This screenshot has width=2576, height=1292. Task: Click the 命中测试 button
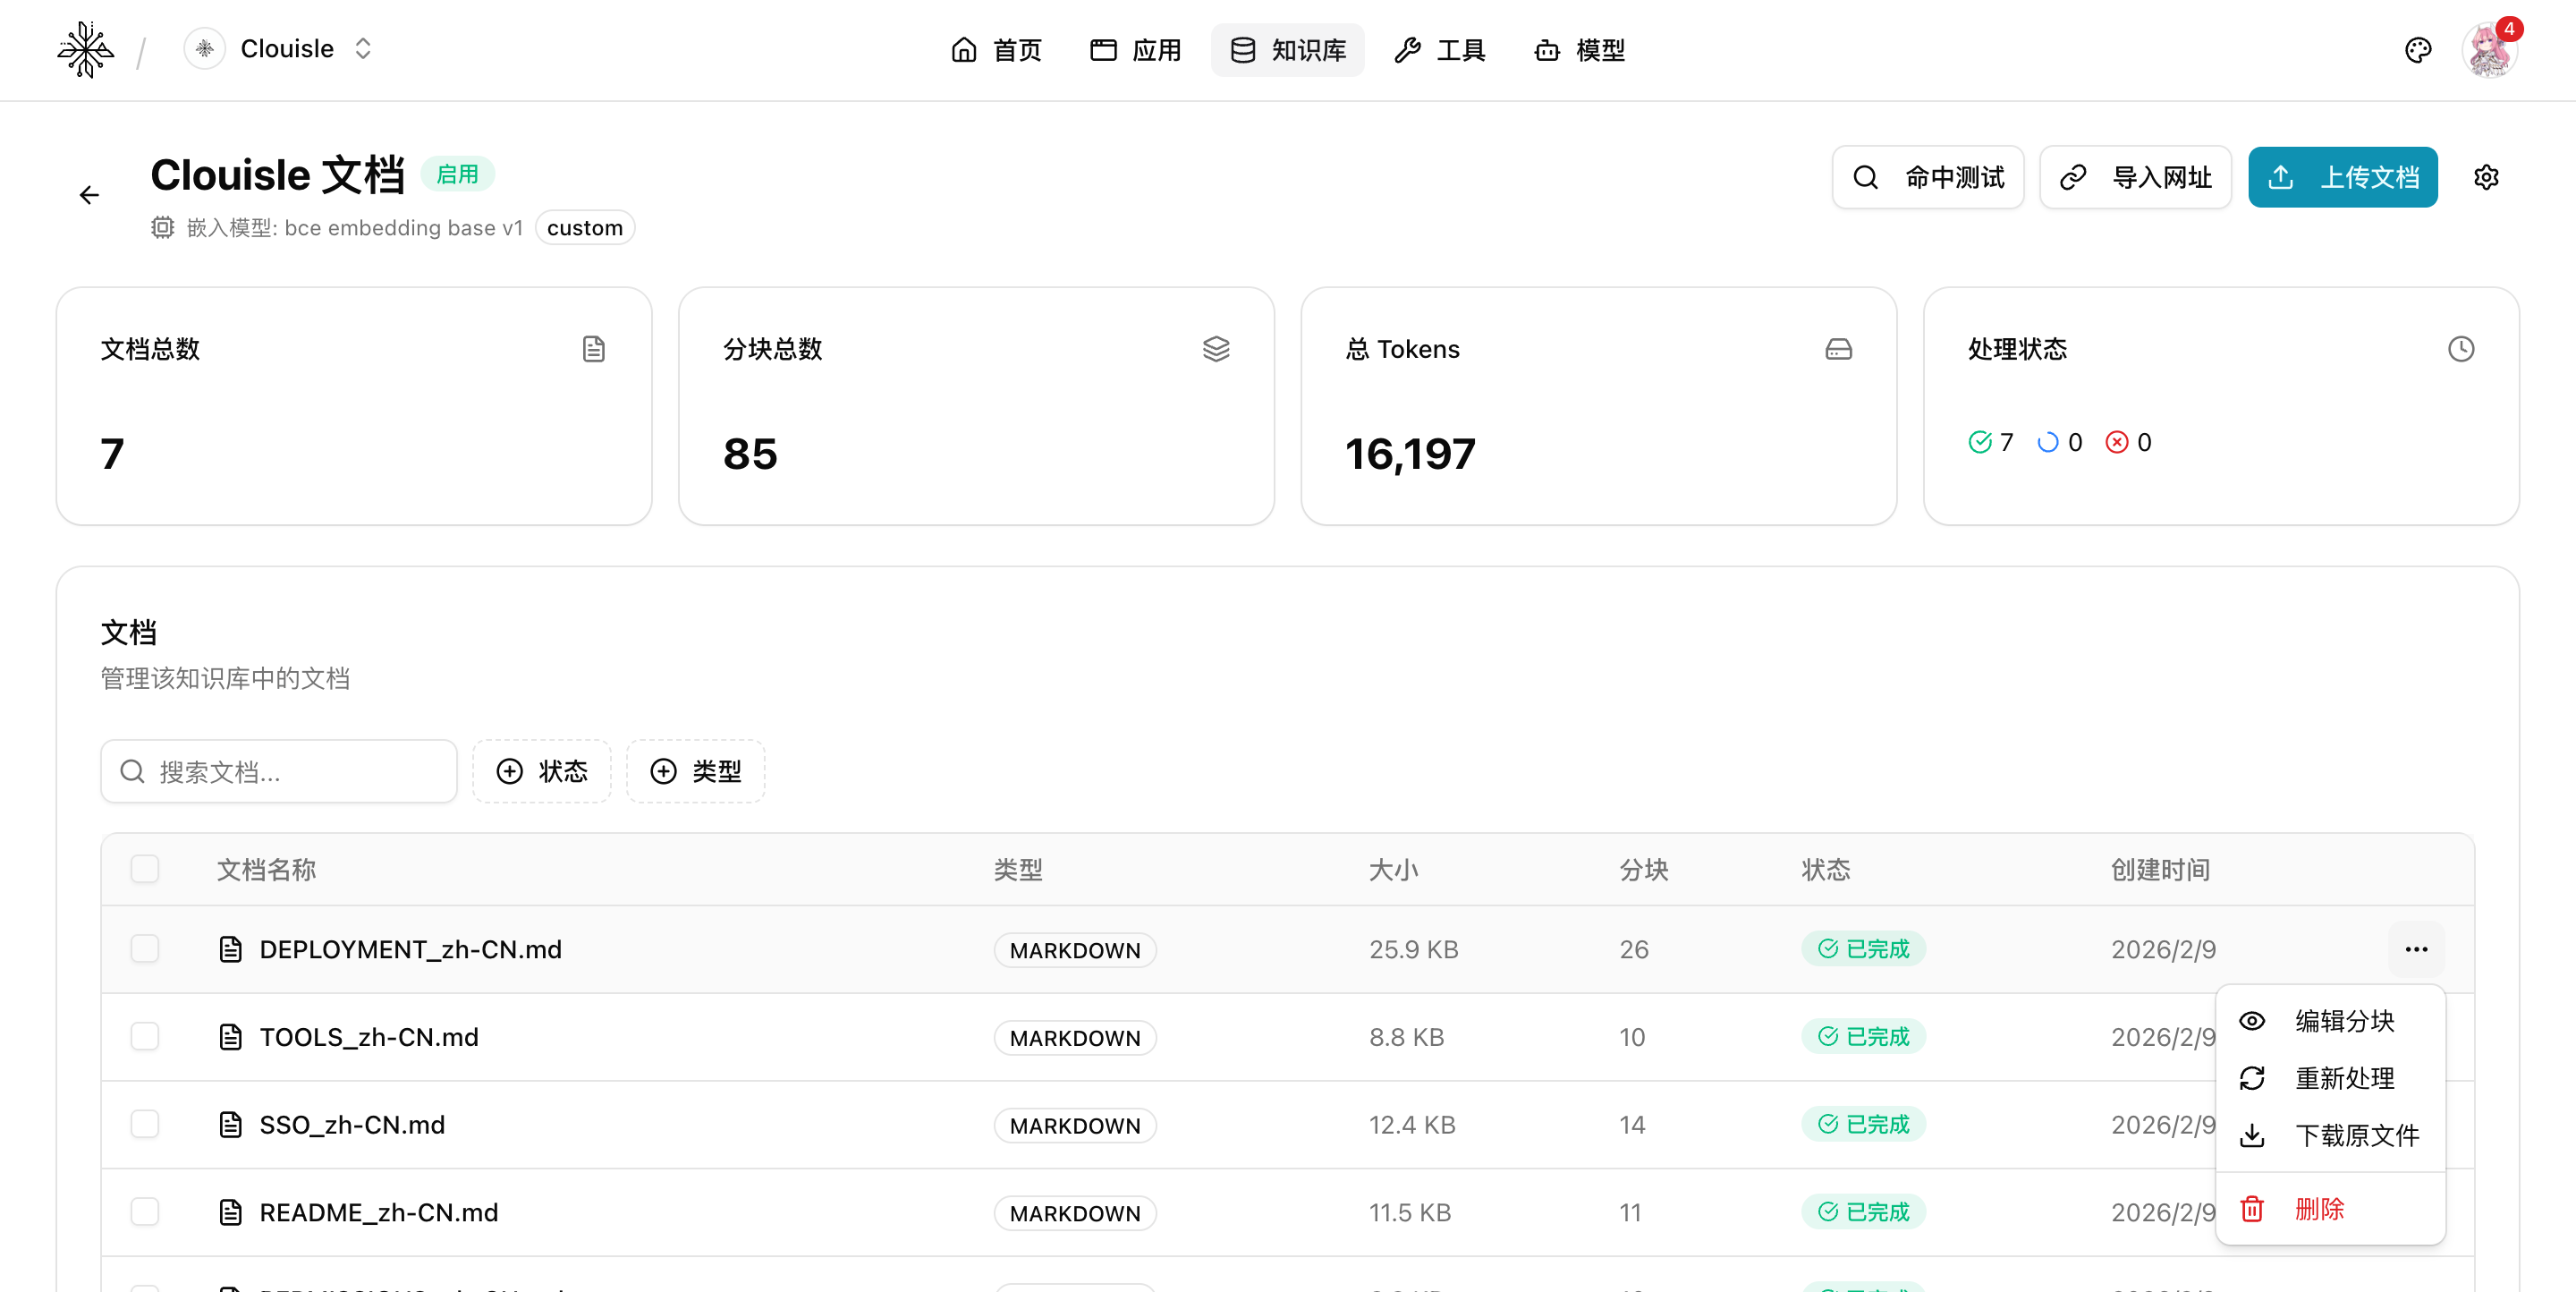pos(1927,178)
